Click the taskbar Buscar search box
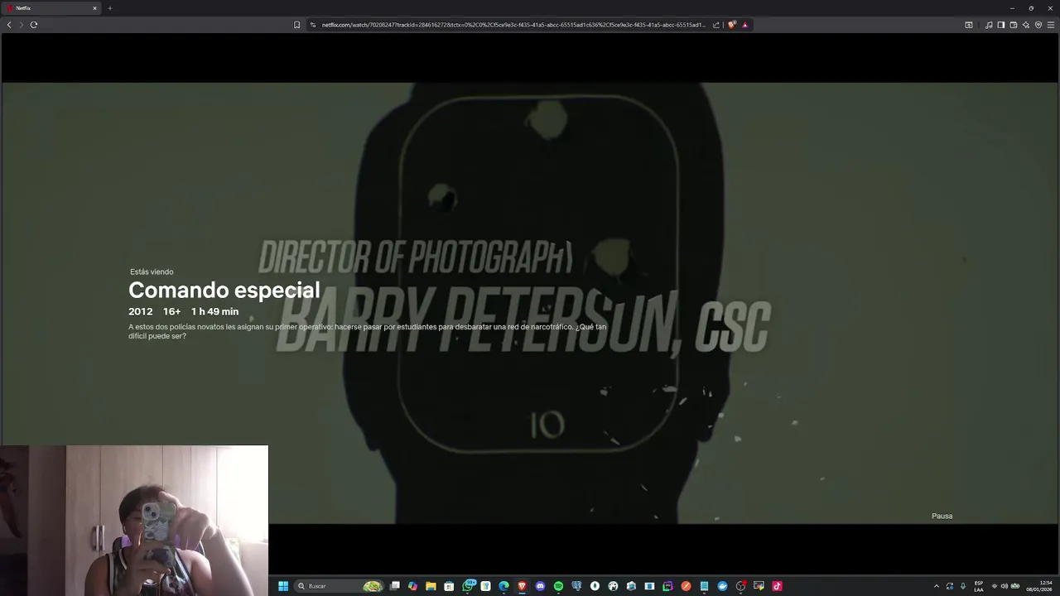1060x596 pixels. pos(340,586)
